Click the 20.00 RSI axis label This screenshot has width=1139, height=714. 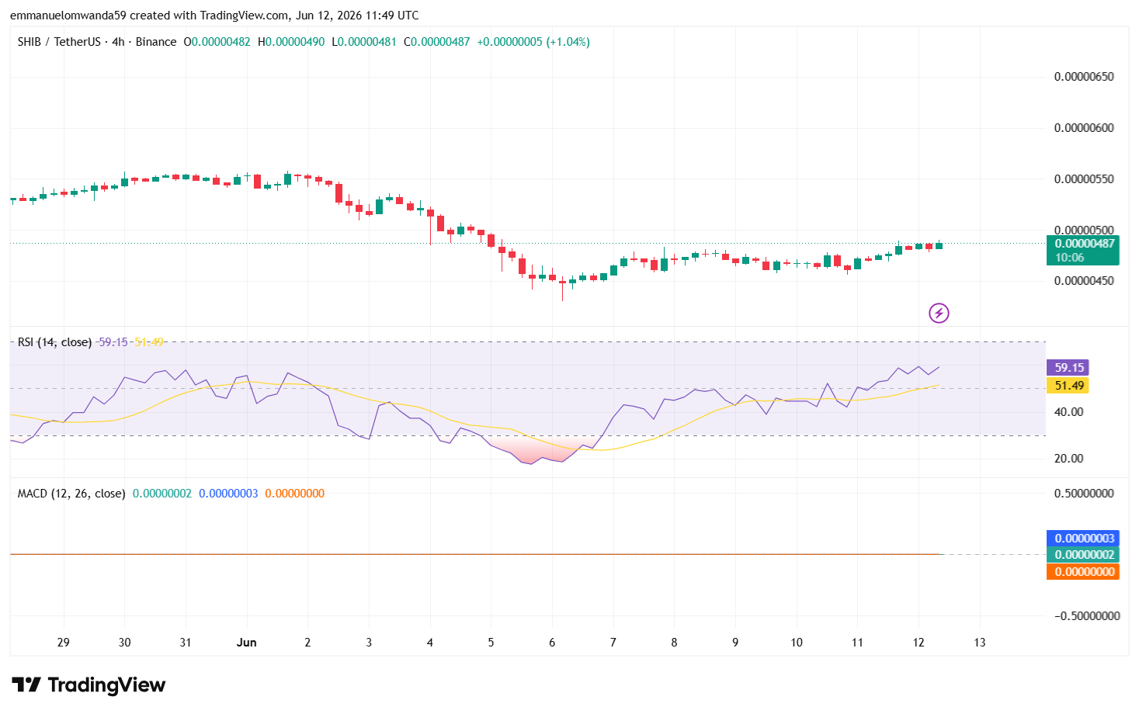1068,458
